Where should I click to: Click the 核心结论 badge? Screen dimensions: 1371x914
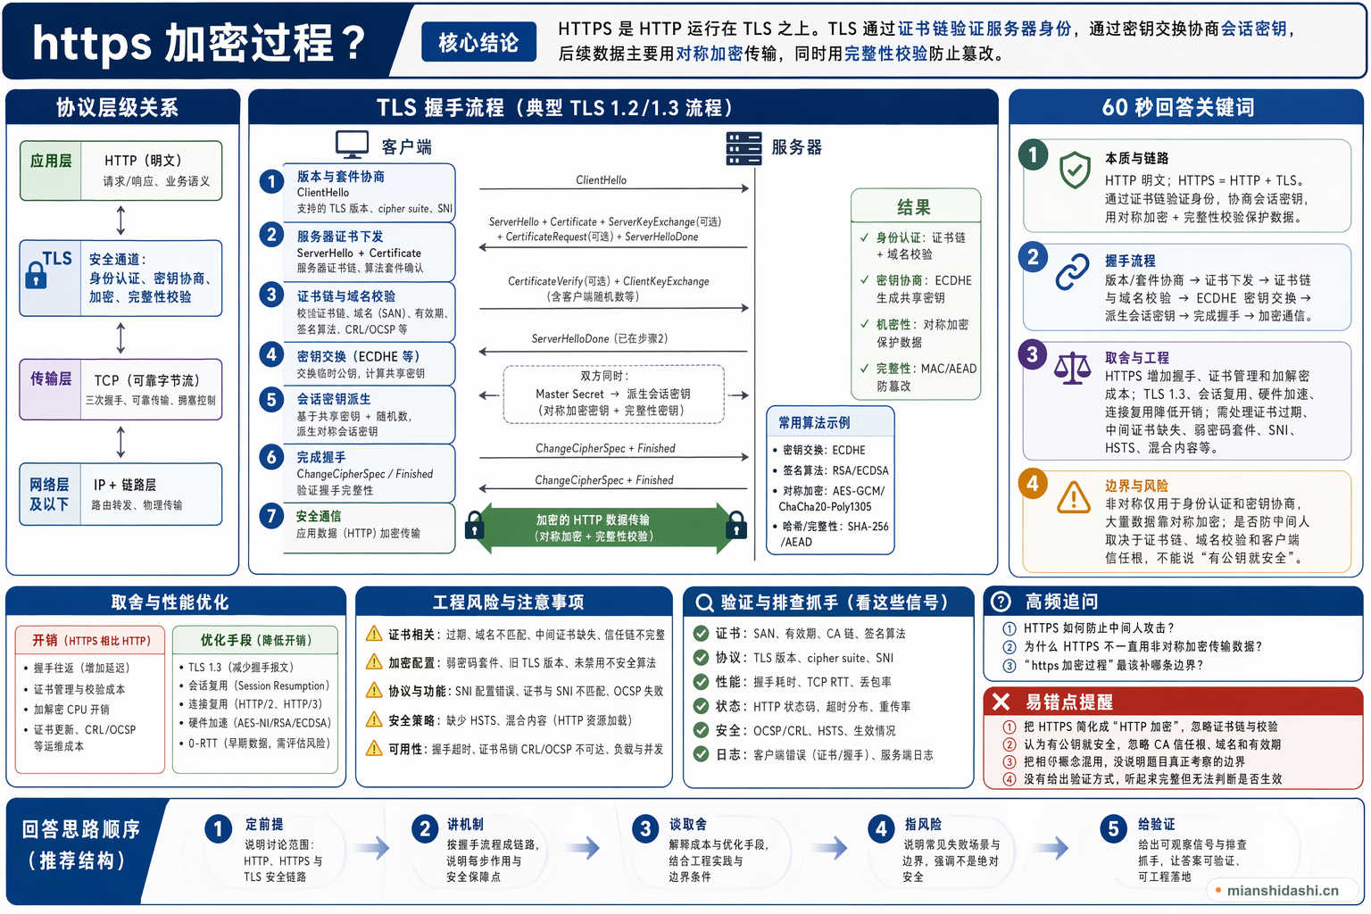[x=478, y=42]
